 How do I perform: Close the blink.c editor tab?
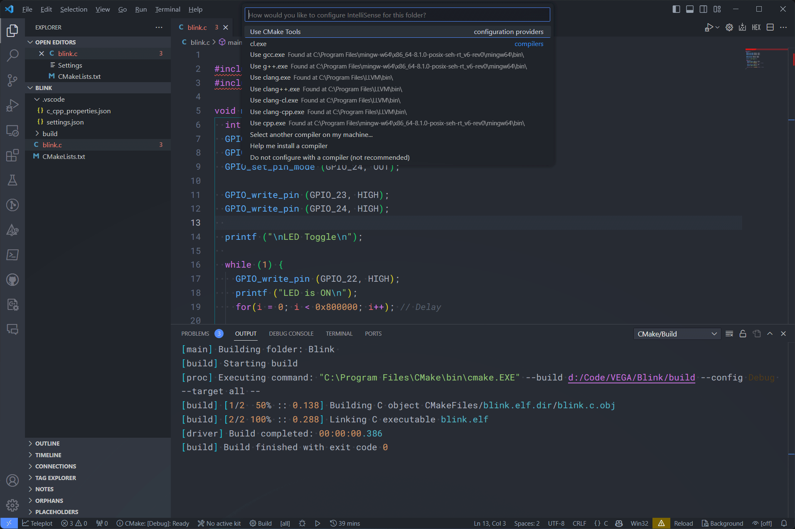226,27
